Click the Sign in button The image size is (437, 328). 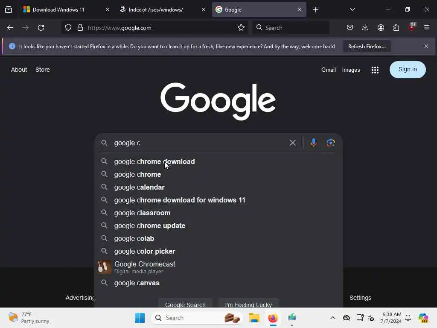point(408,70)
